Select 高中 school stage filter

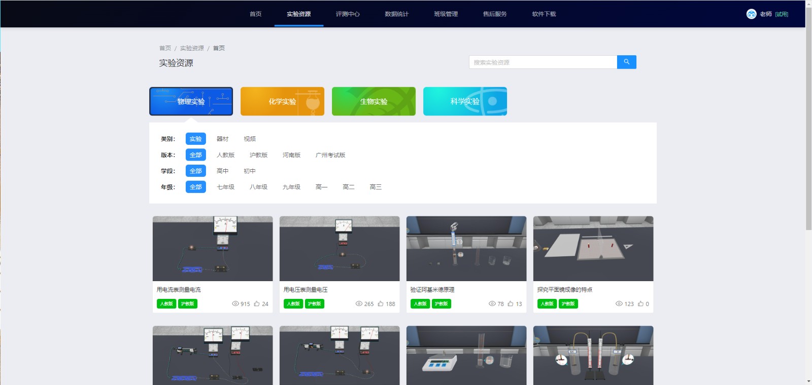click(222, 171)
